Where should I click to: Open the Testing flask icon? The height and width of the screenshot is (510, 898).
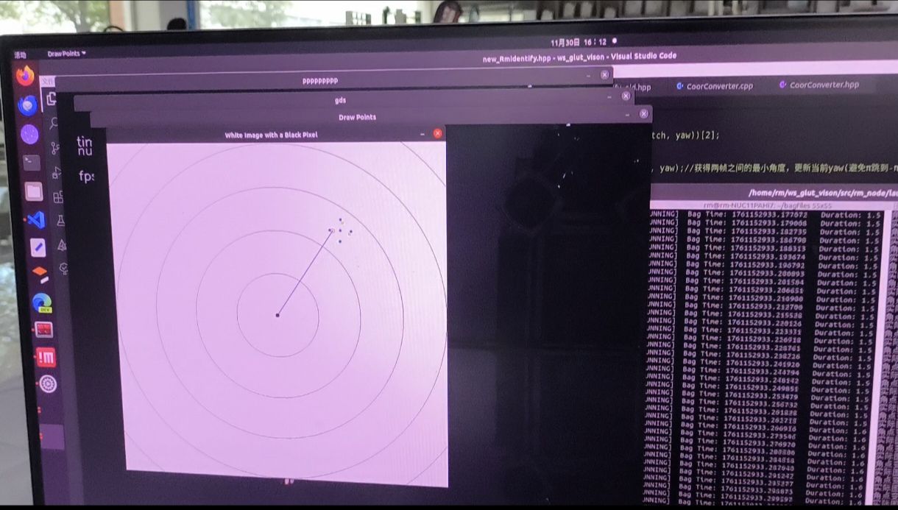coord(60,221)
